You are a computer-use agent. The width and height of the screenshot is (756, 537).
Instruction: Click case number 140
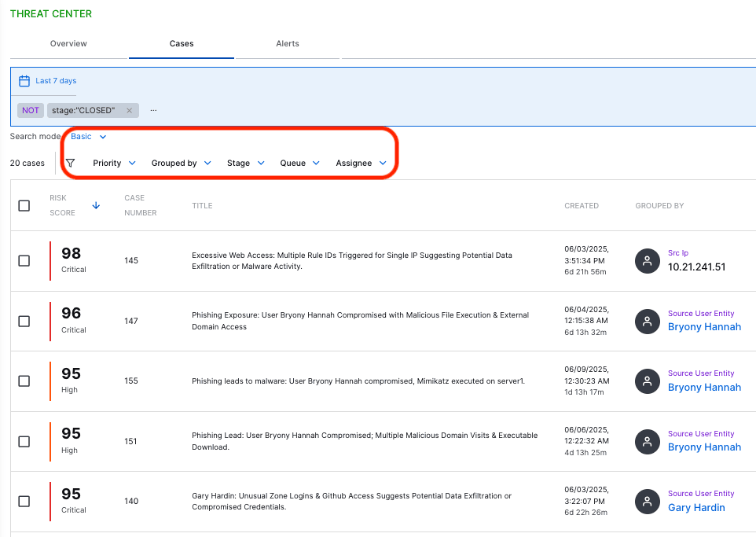(x=131, y=502)
